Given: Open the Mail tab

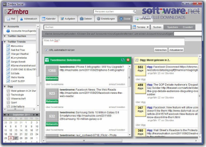Looking at the screenshot, I should pyautogui.click(x=11, y=19).
